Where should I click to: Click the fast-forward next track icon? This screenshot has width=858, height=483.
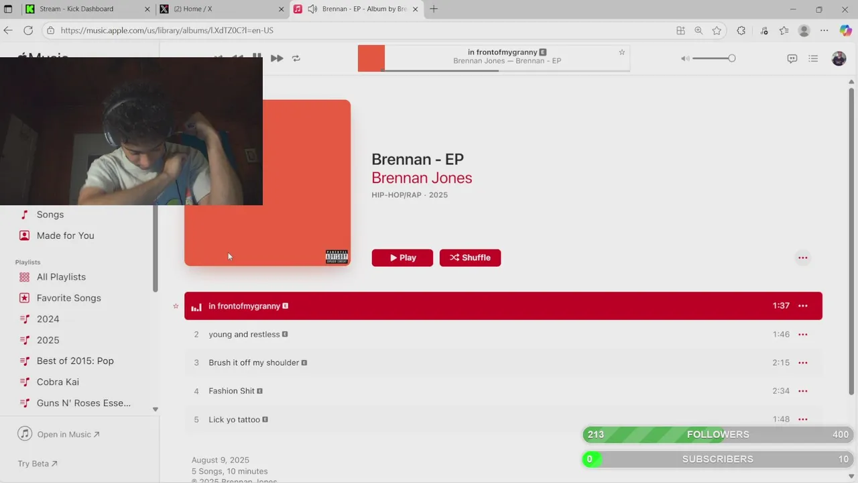pyautogui.click(x=277, y=58)
